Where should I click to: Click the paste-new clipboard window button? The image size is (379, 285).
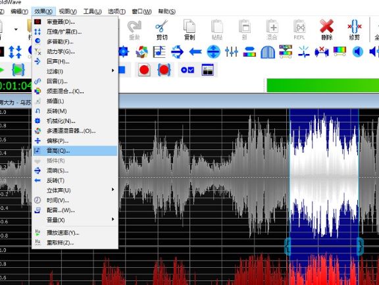[x=245, y=30]
